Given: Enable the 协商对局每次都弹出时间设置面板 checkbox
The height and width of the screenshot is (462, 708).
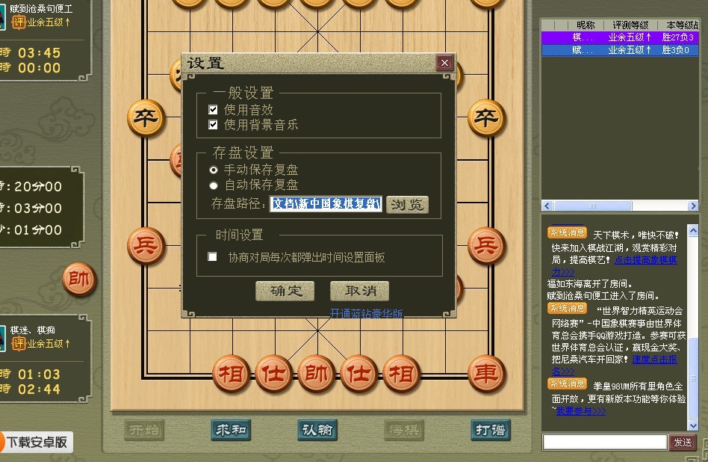Looking at the screenshot, I should pyautogui.click(x=212, y=256).
